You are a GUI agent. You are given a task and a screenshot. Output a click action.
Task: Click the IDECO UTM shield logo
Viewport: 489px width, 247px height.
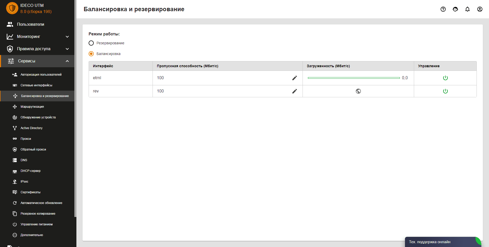coord(12,8)
